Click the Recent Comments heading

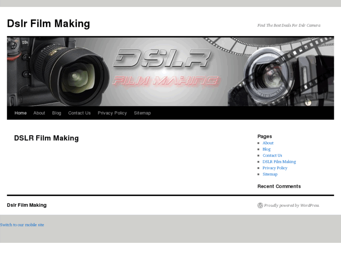(x=279, y=186)
